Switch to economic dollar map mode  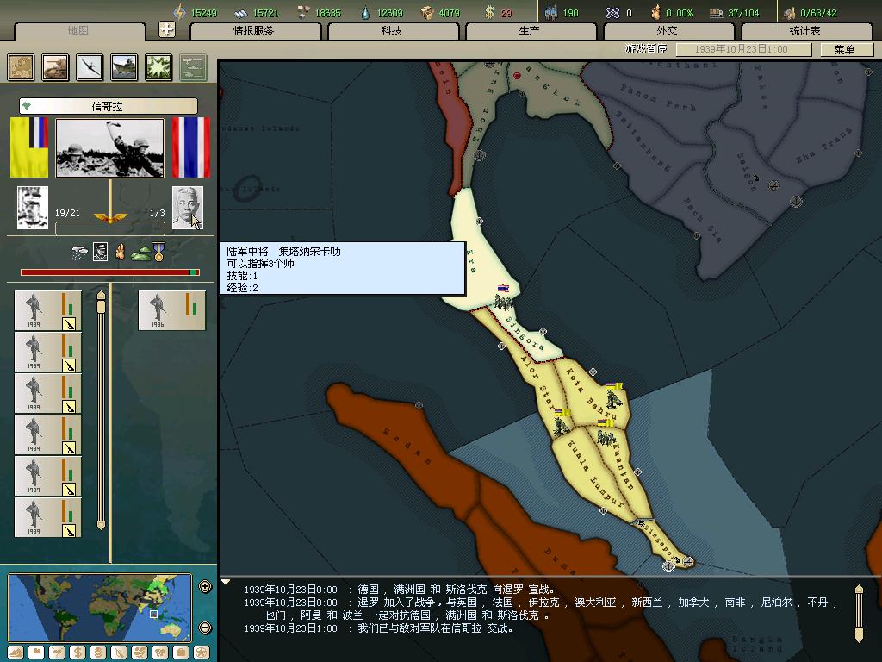pos(78,653)
